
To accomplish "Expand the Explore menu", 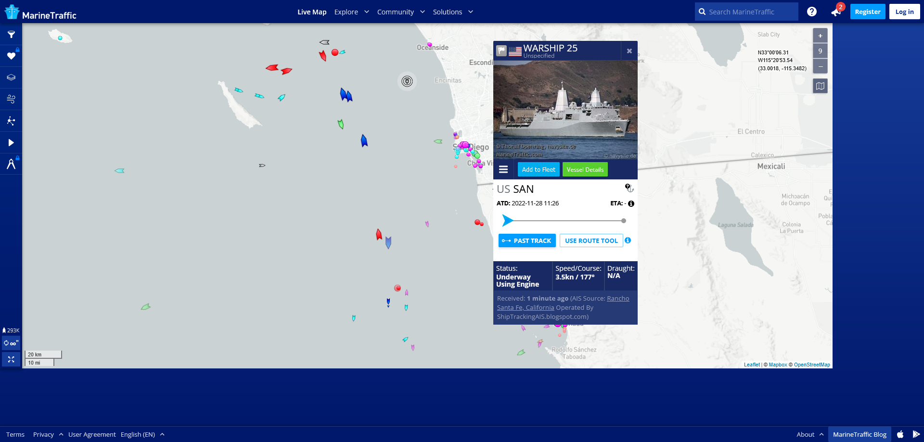I will pos(352,12).
